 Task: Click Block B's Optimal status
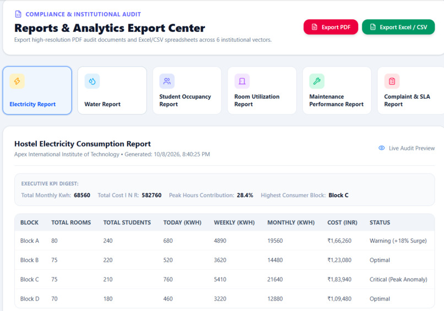point(380,260)
